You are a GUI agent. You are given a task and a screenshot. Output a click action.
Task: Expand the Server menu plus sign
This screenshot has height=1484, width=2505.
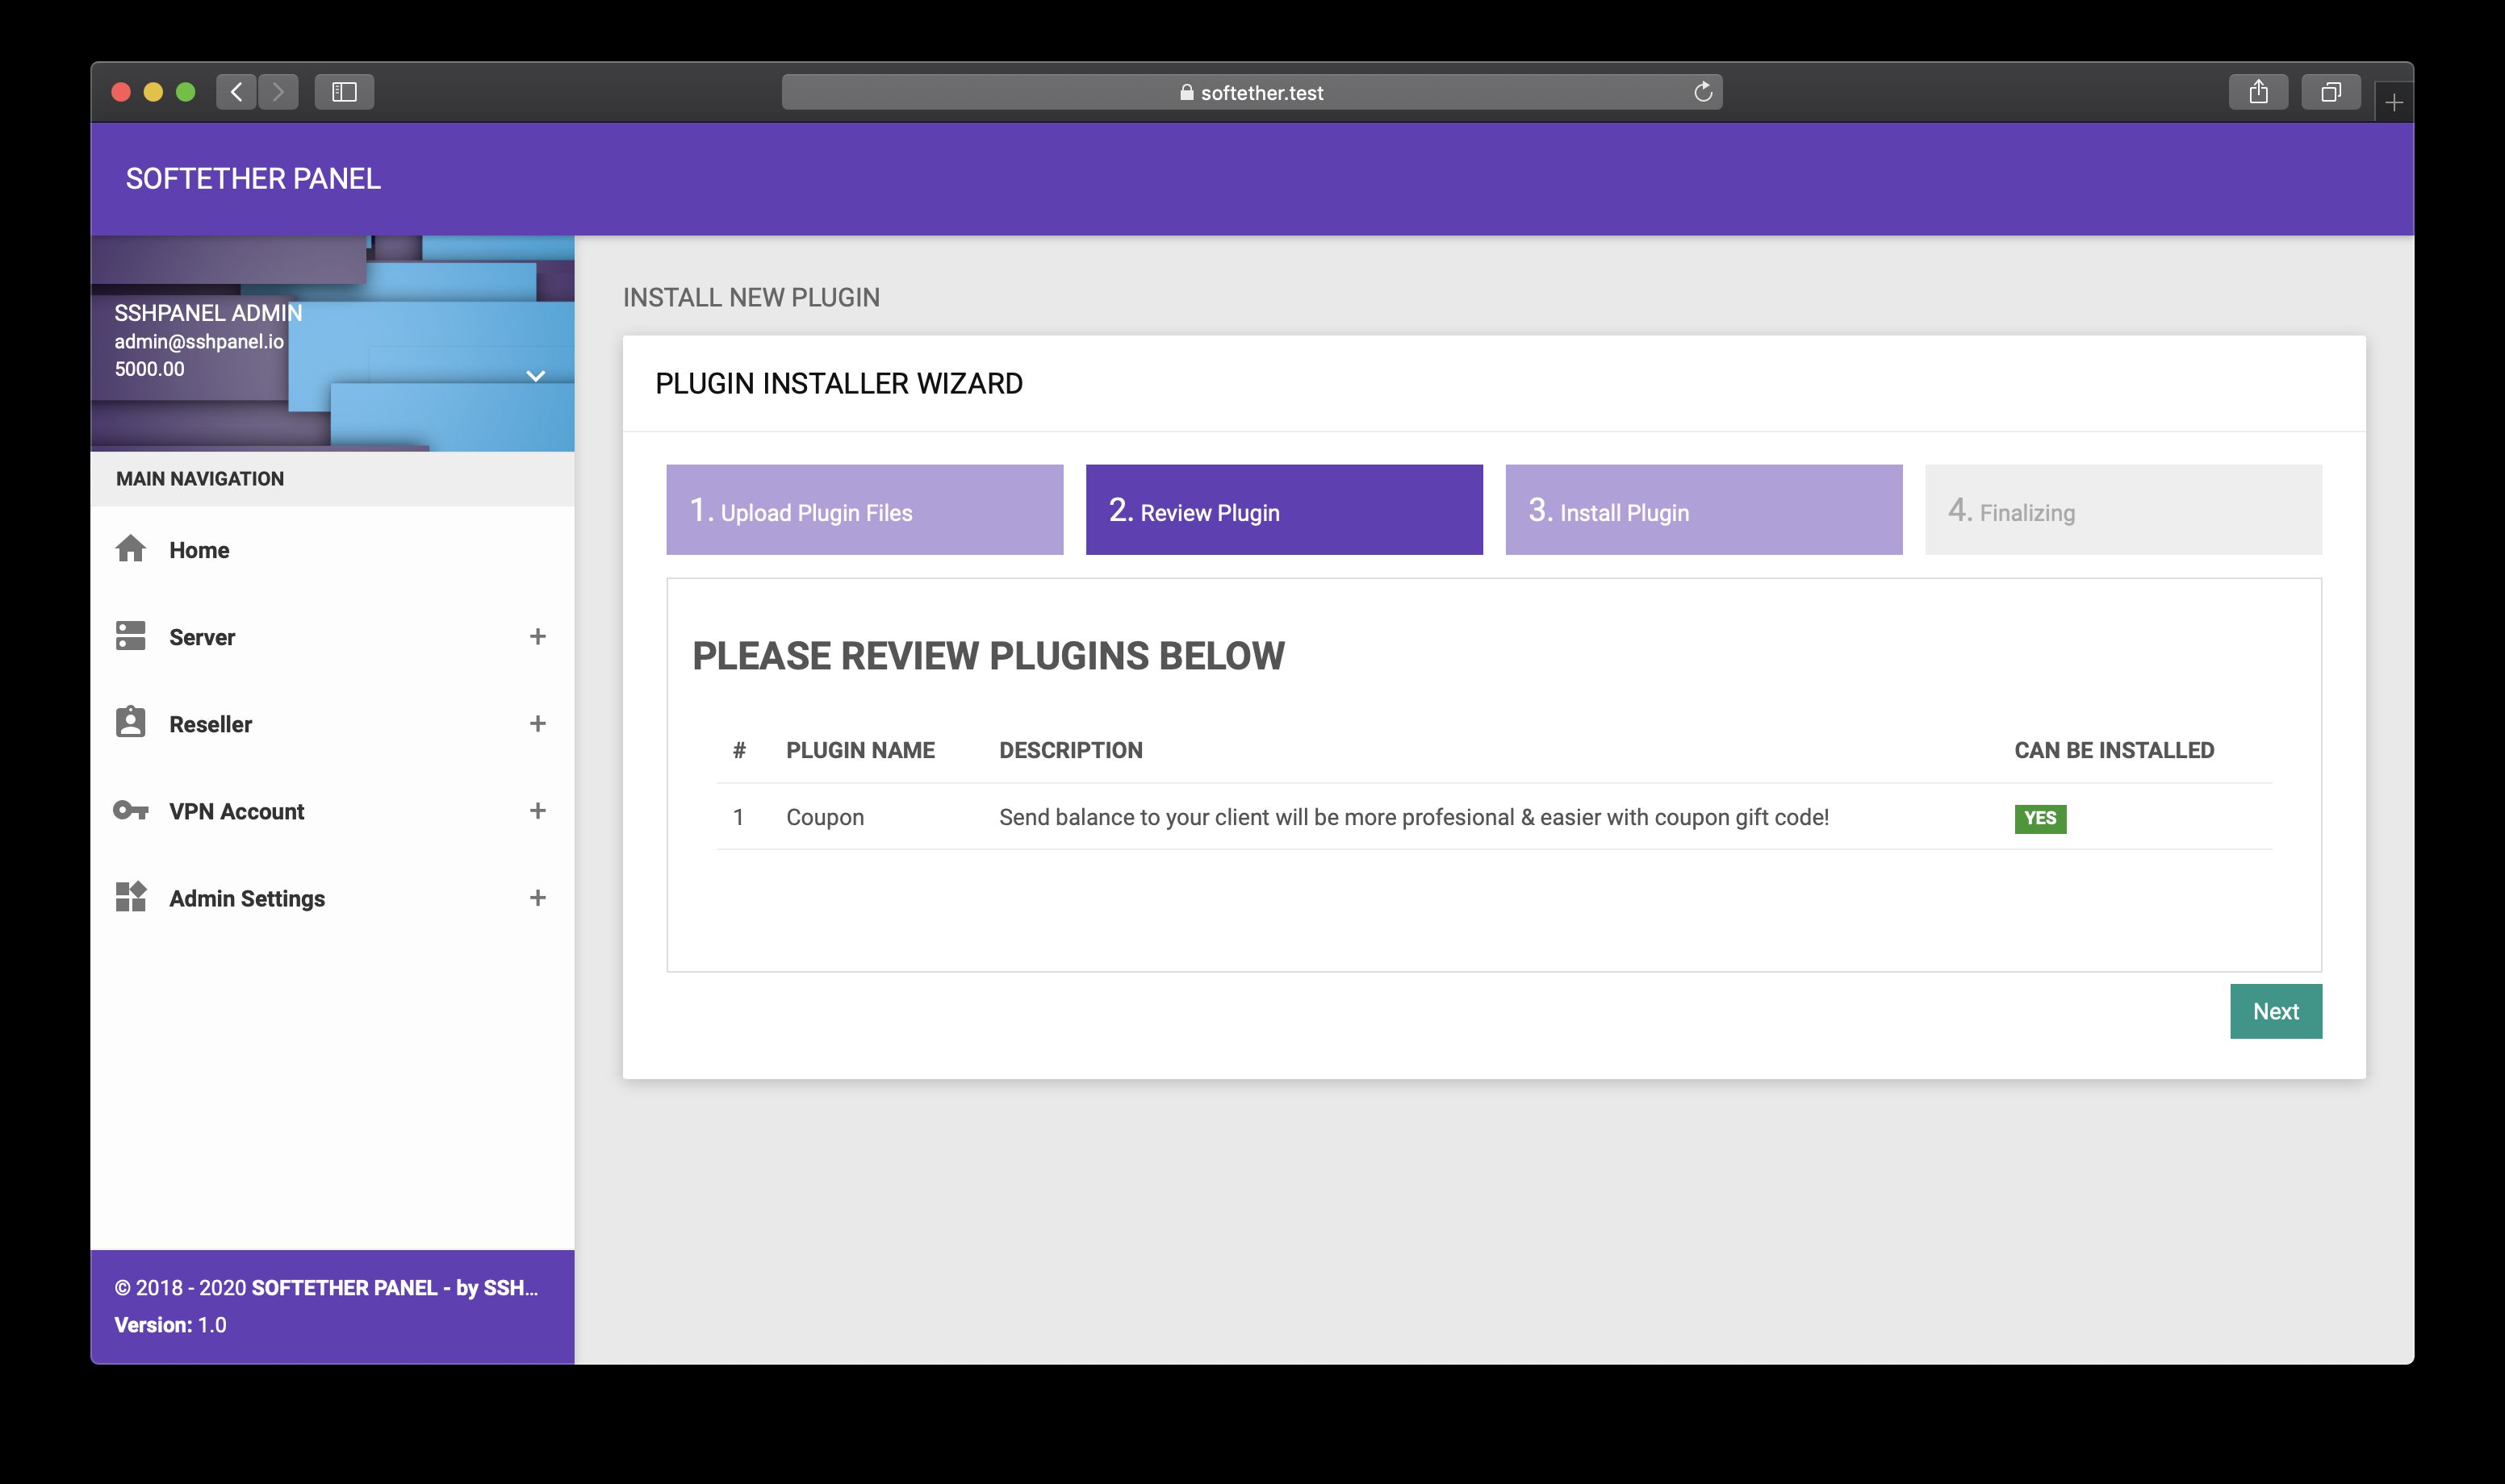[x=537, y=636]
